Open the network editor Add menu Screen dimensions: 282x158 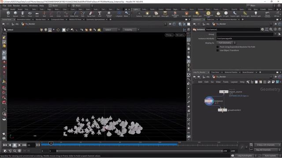tap(200, 82)
